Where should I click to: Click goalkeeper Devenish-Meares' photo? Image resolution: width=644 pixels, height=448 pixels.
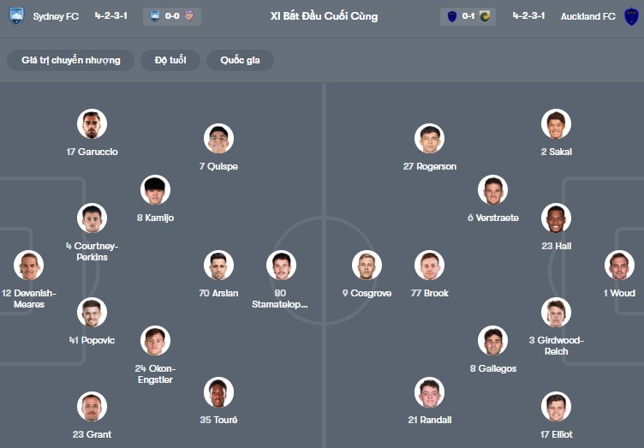coord(28,266)
